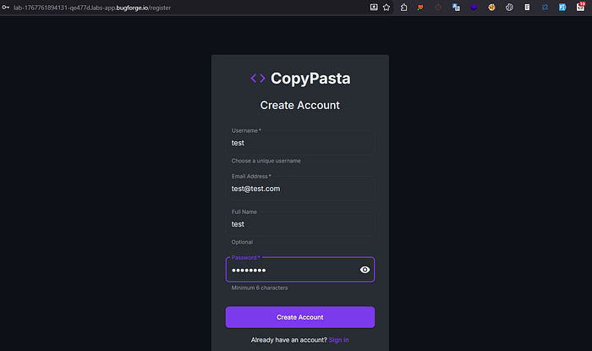
Task: Click the key icon beside the URL
Action: pyautogui.click(x=5, y=7)
